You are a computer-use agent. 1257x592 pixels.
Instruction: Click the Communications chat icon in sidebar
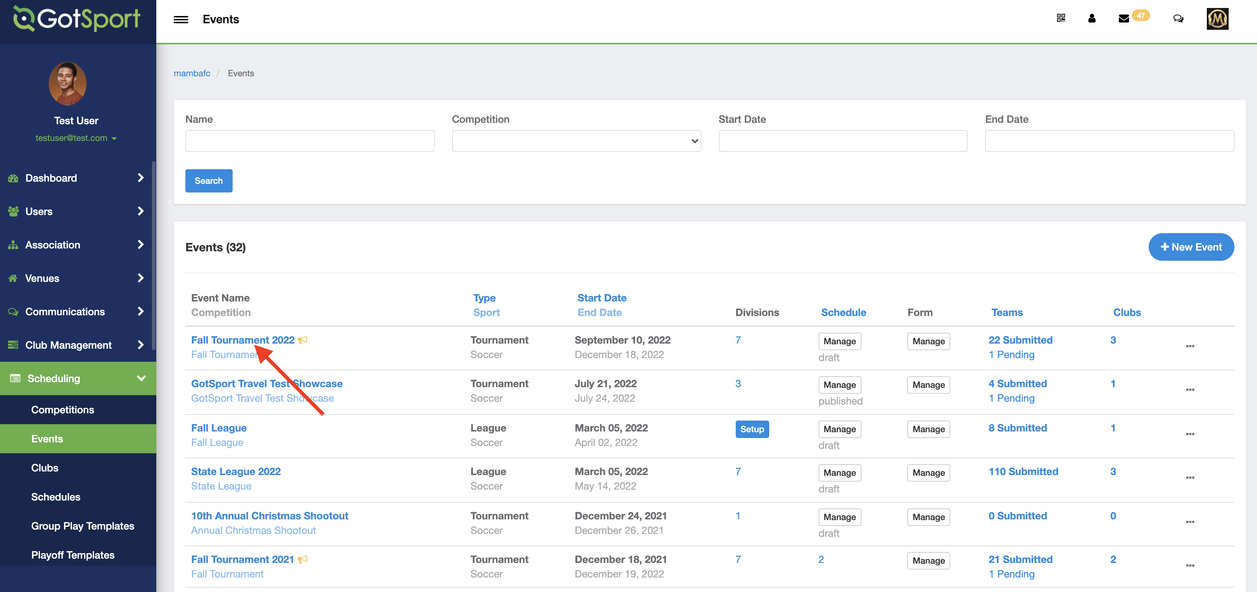(13, 312)
